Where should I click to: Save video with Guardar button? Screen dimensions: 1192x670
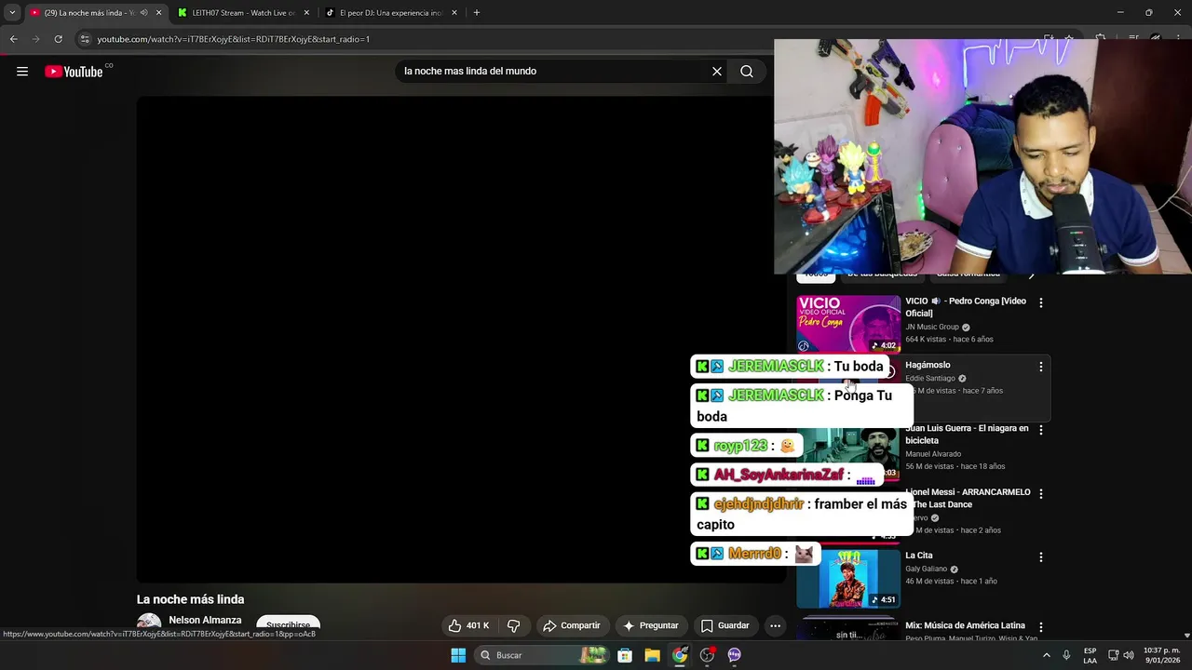[x=725, y=625]
